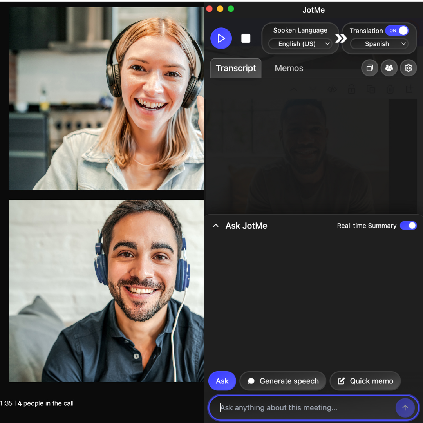Maximize JotMe window with green button
This screenshot has height=423, width=423.
click(231, 9)
